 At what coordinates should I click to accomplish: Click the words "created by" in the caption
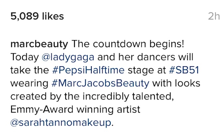coord(36,97)
